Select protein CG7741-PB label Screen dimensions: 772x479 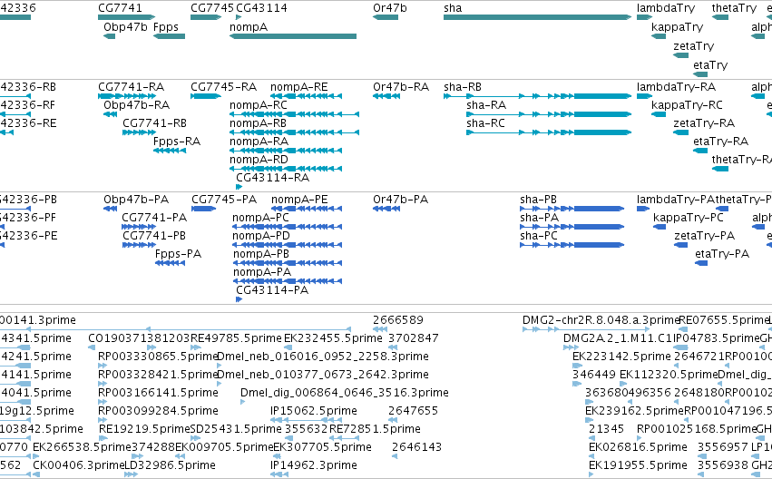pos(154,236)
